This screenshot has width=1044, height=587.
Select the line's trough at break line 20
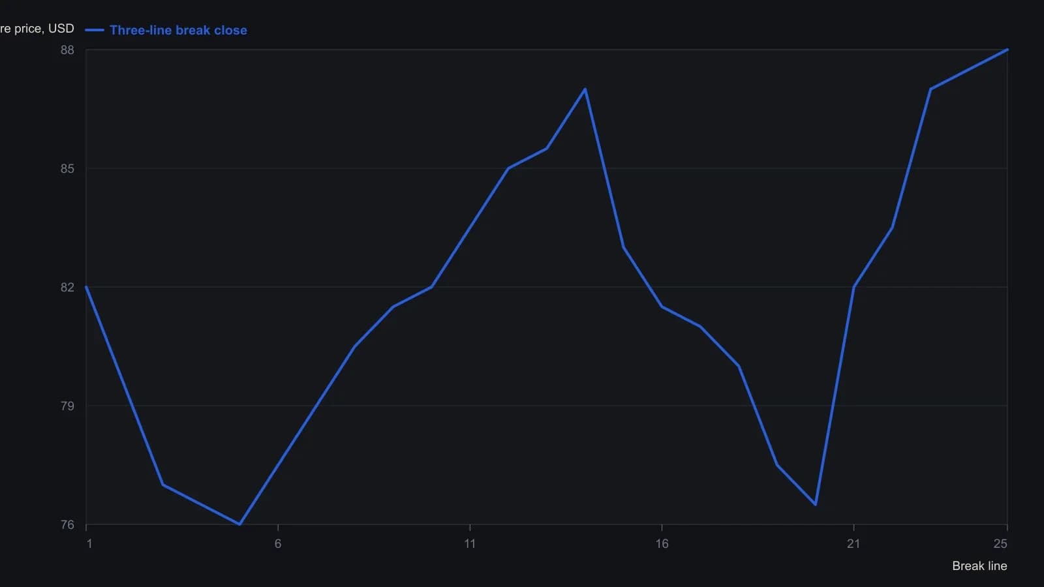(816, 504)
